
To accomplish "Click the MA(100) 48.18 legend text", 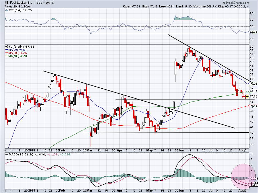I will tap(17, 56).
